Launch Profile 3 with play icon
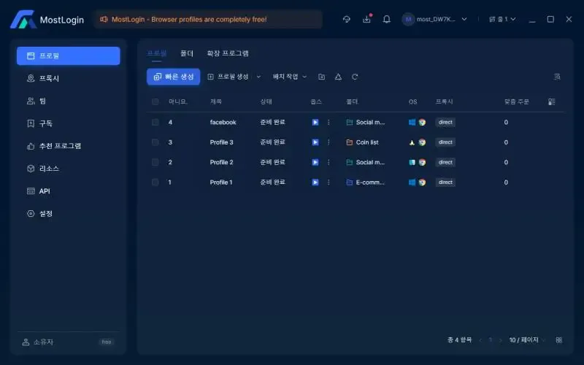Image resolution: width=584 pixels, height=365 pixels. pos(315,142)
